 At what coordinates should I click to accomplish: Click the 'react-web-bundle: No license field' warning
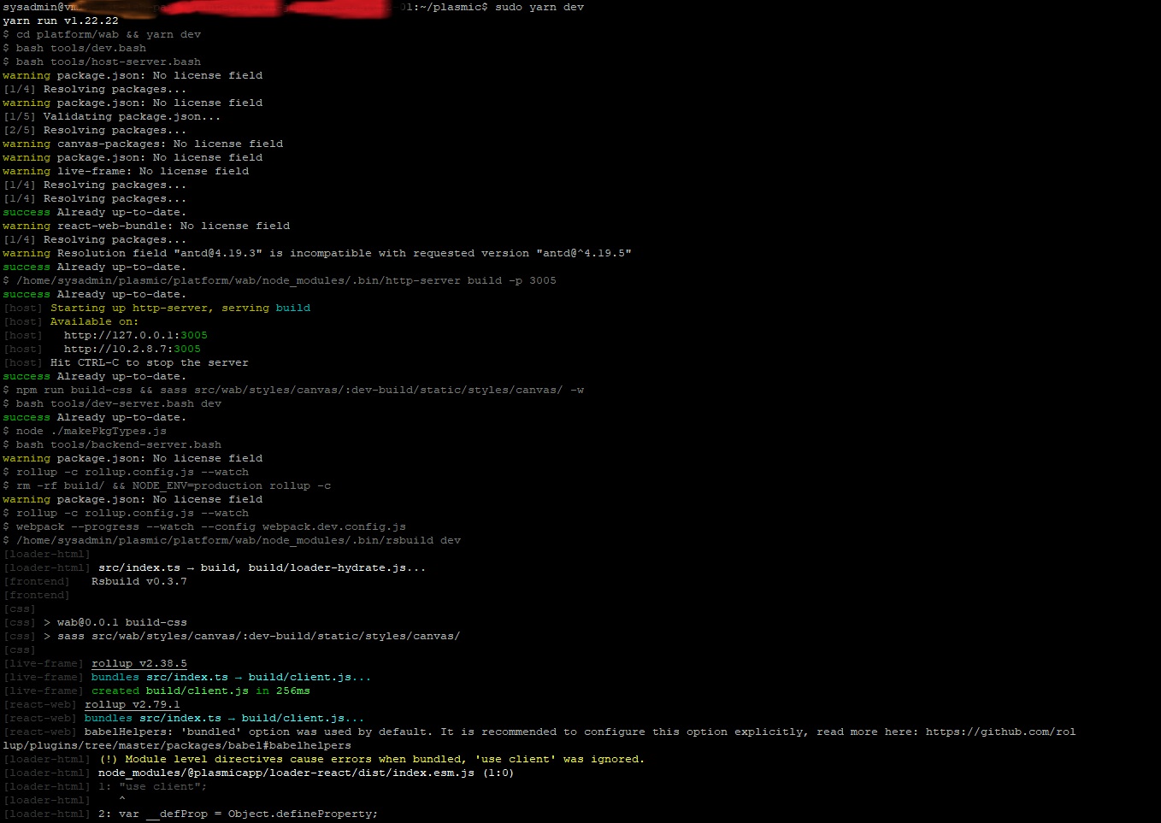coord(173,226)
